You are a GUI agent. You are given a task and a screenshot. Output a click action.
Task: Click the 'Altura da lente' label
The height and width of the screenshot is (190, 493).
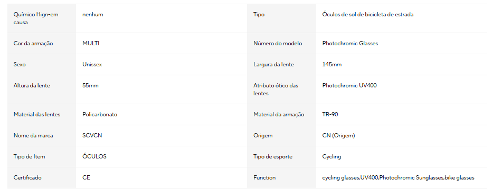pos(32,86)
